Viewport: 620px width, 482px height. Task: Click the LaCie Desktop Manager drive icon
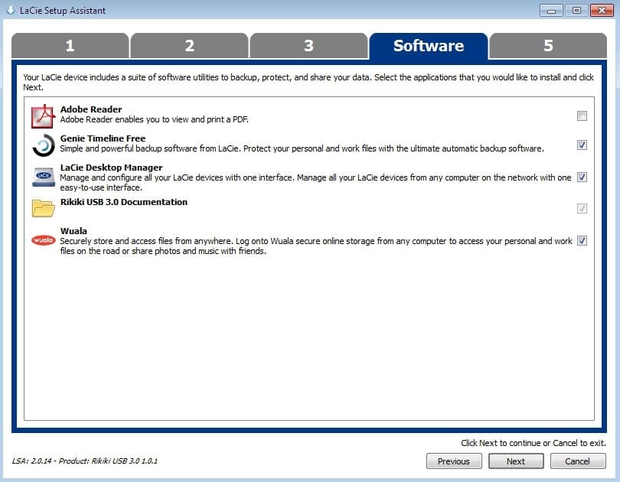[43, 177]
